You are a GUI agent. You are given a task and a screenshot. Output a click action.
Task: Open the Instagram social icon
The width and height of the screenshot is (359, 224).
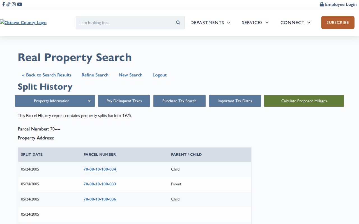pyautogui.click(x=14, y=4)
